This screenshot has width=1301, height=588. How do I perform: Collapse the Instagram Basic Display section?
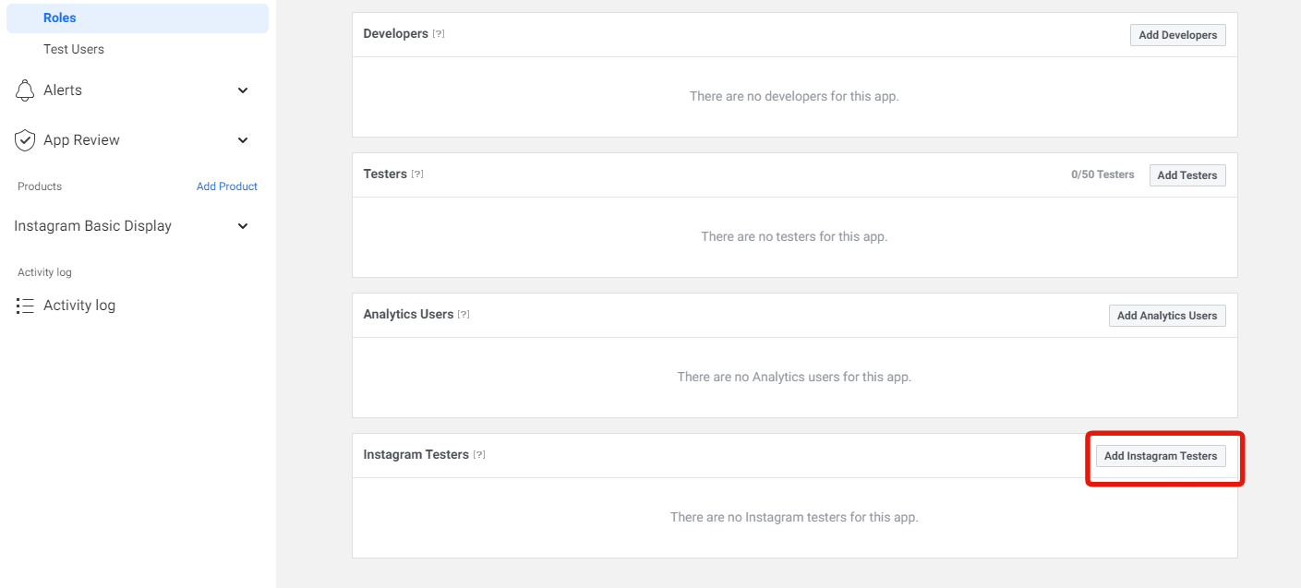[x=242, y=225]
